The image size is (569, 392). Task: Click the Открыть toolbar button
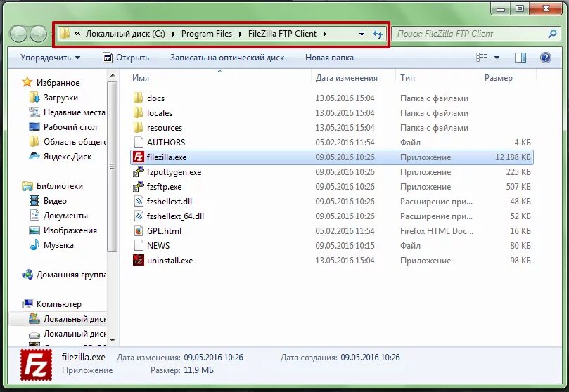point(127,58)
